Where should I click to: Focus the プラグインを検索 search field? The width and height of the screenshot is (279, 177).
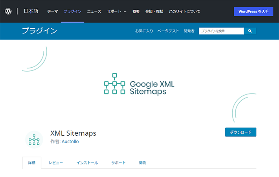click(221, 31)
